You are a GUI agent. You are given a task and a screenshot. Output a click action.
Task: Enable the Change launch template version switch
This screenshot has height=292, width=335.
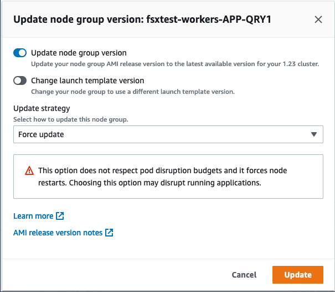(20, 81)
